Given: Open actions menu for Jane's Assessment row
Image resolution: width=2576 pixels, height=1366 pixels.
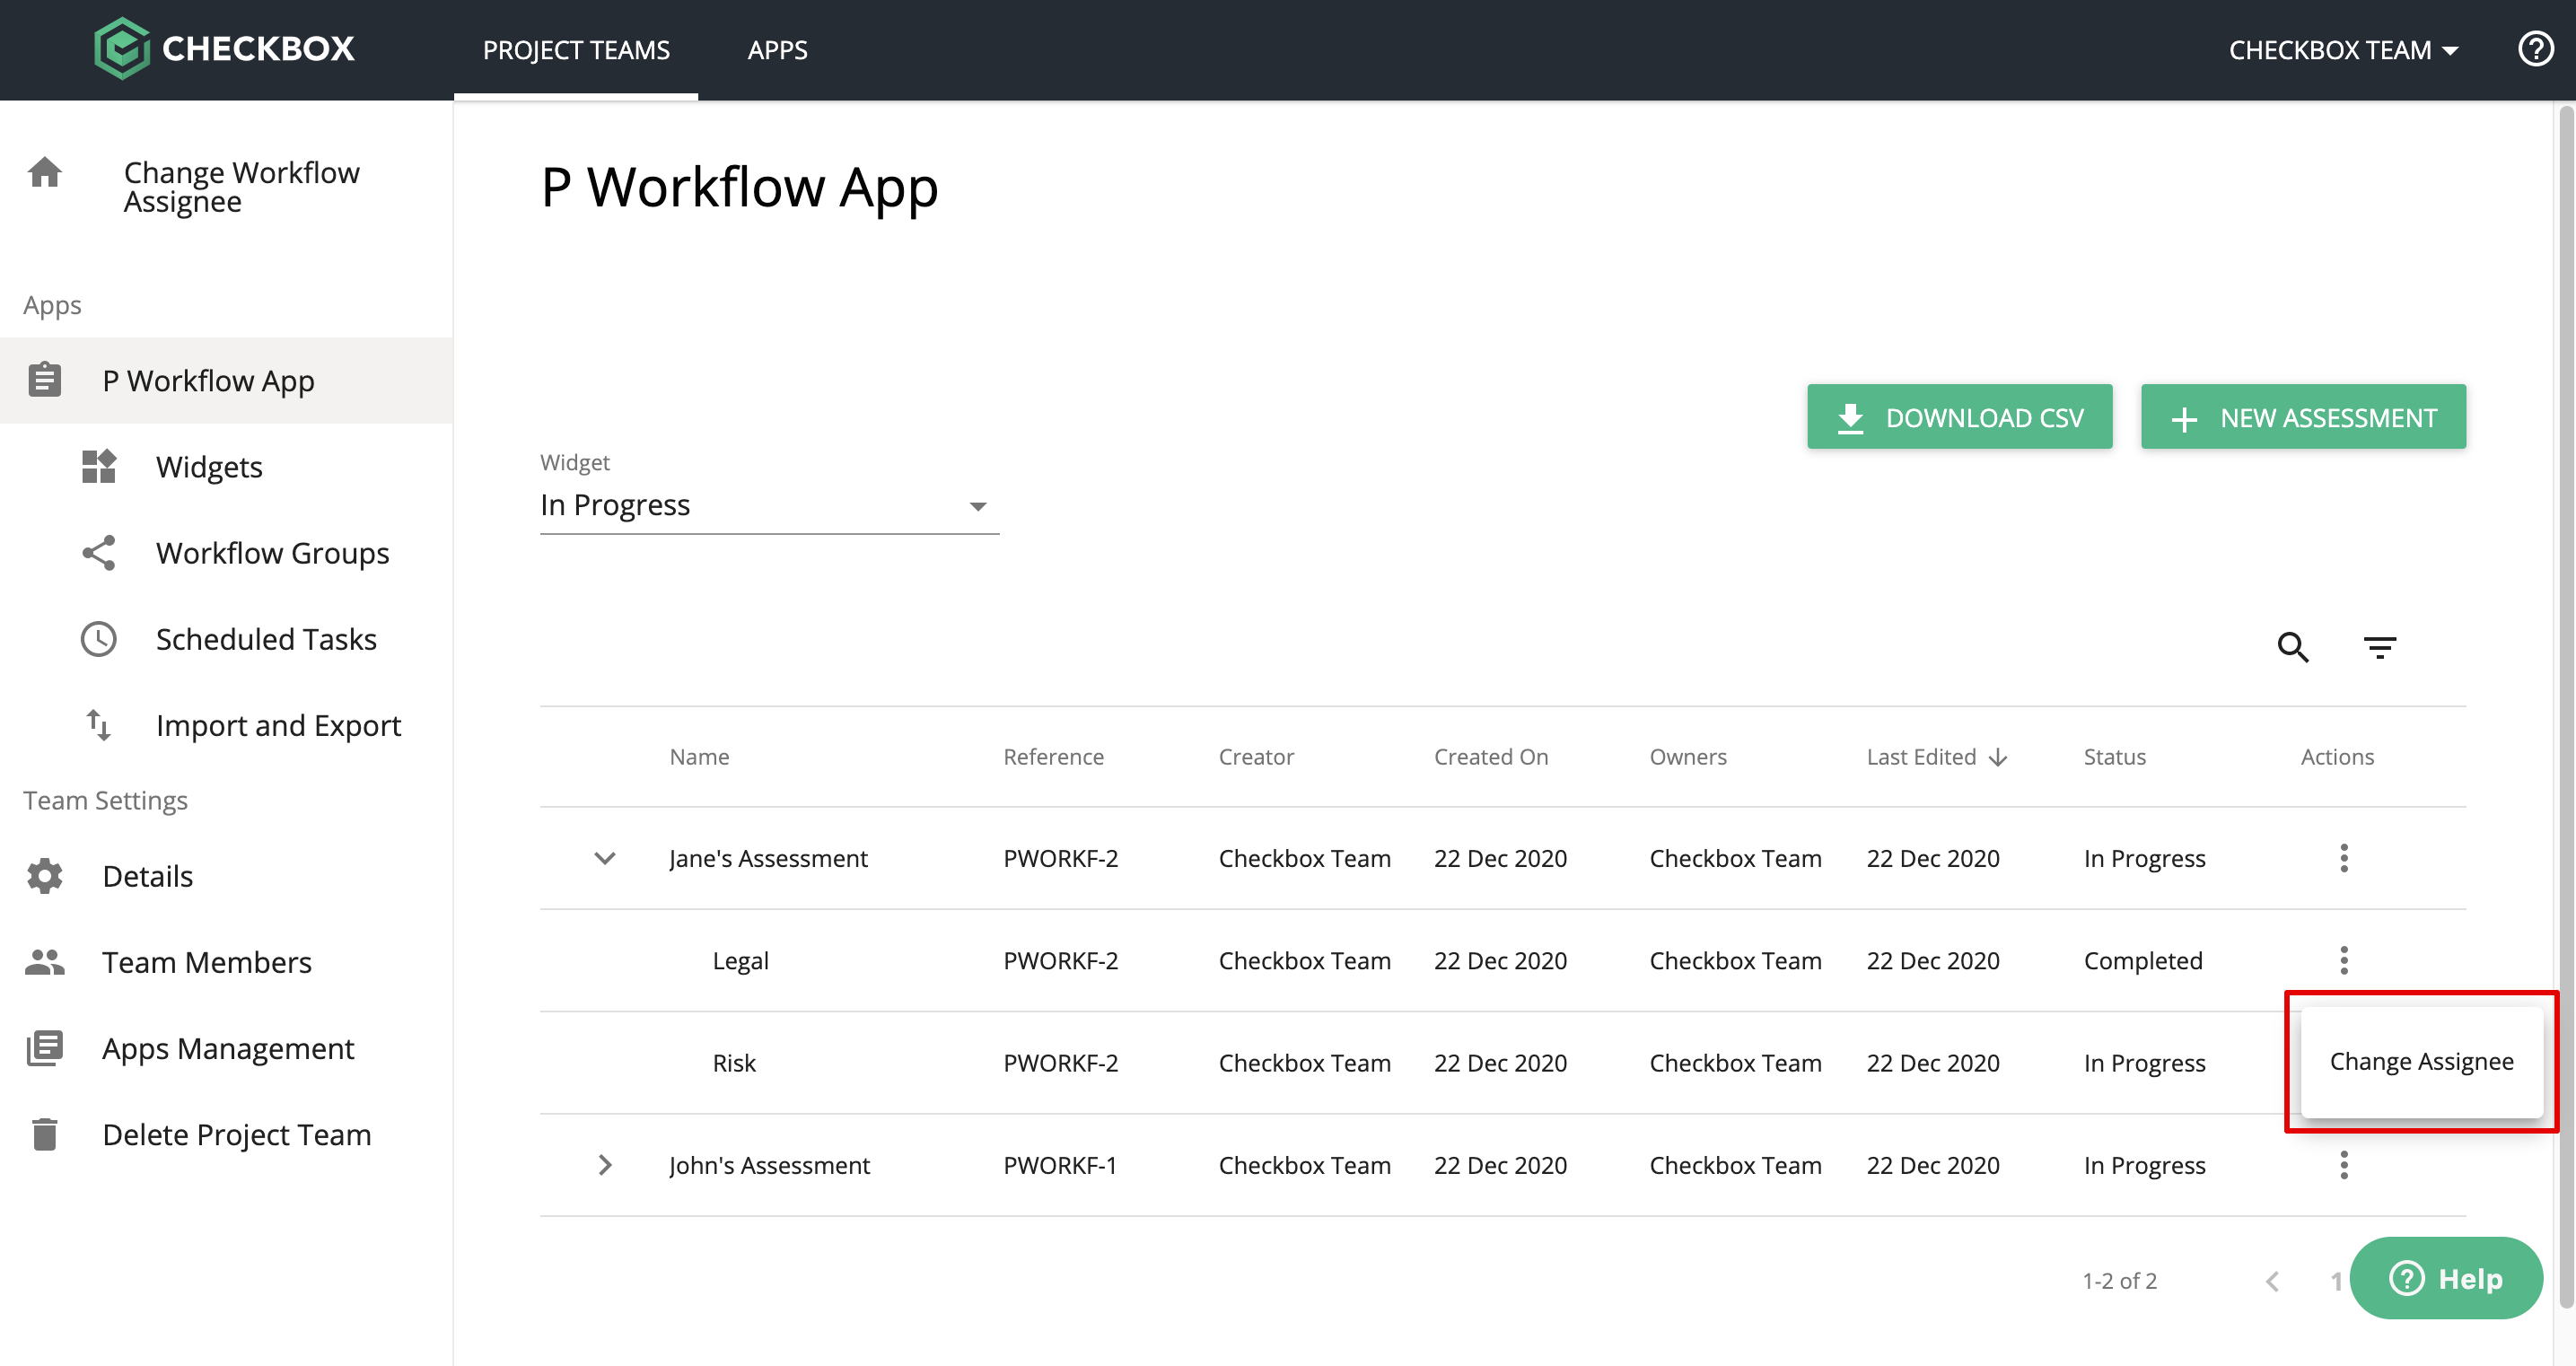Looking at the screenshot, I should (x=2344, y=857).
